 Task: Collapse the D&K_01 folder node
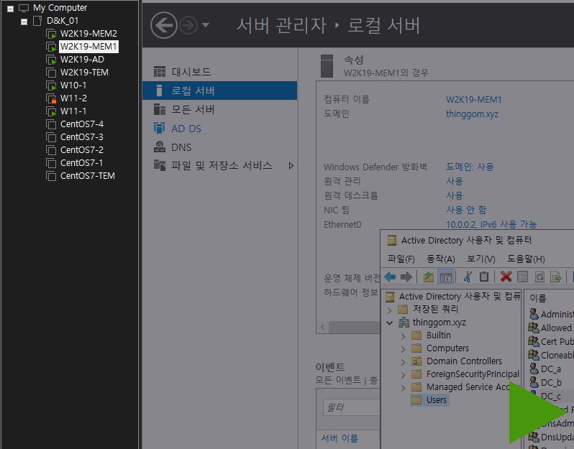(24, 22)
